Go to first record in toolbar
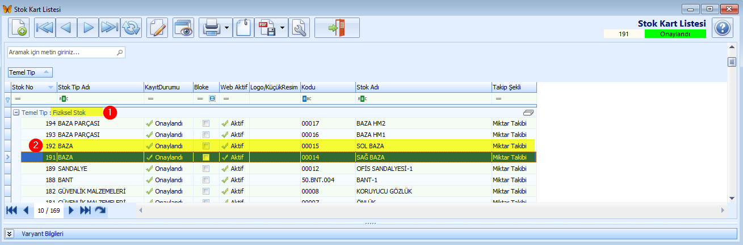The width and height of the screenshot is (743, 245). [x=44, y=27]
